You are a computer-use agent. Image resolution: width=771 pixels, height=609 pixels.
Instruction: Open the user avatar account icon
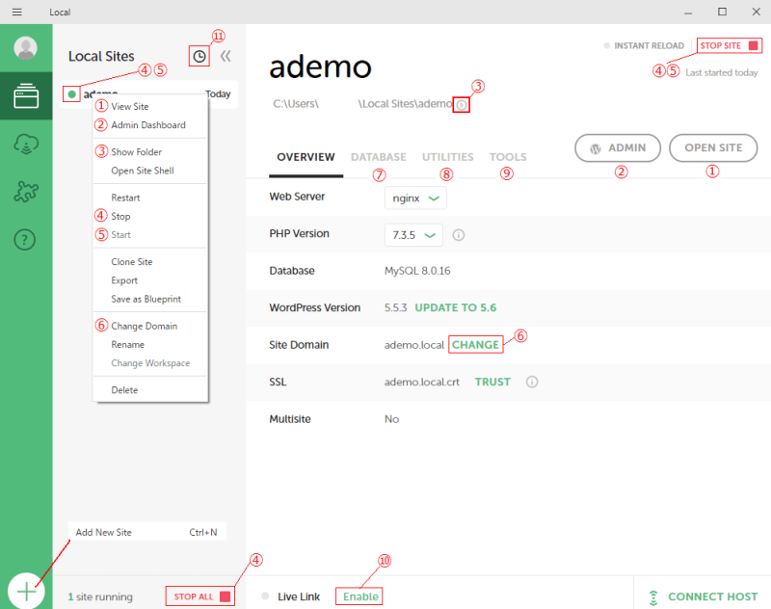(26, 47)
